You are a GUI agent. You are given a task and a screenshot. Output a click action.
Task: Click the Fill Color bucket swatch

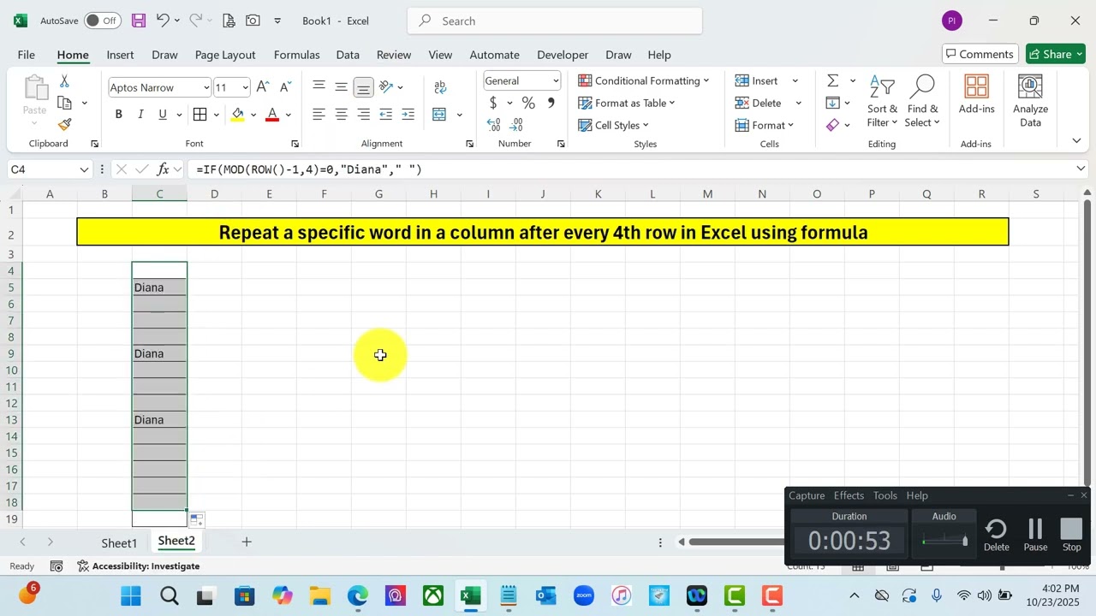point(238,115)
